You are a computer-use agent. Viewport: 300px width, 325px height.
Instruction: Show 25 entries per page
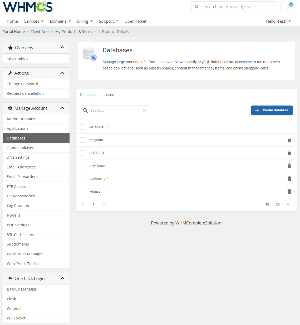278,204
